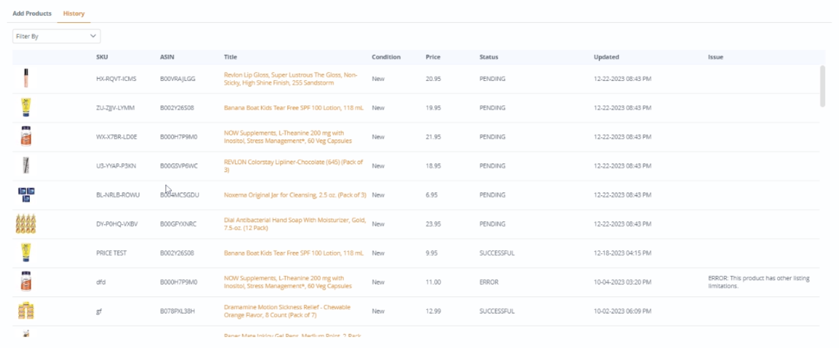Click the Noxzema jars product thumbnail
Viewport: 839px width, 348px height.
25,195
